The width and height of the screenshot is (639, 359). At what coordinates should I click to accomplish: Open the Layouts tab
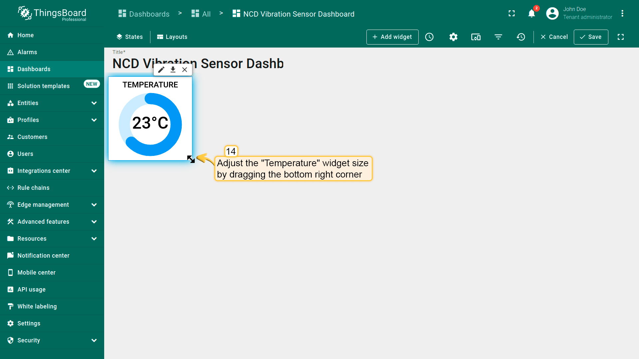(172, 37)
